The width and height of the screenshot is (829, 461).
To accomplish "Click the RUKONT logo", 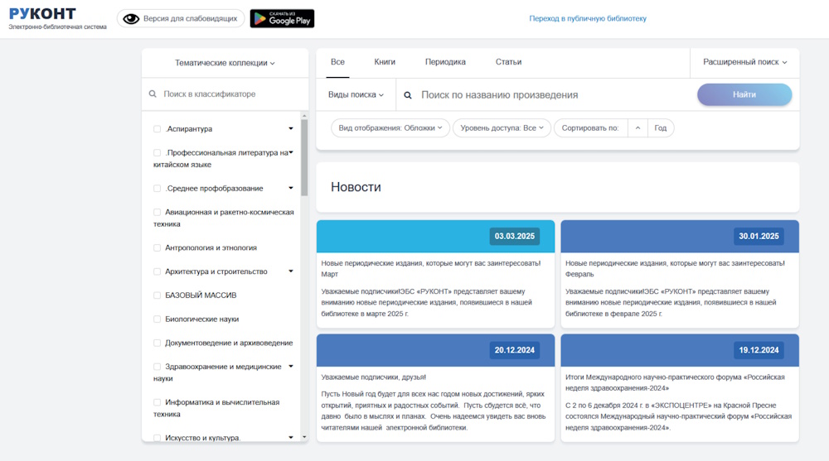I will [42, 14].
